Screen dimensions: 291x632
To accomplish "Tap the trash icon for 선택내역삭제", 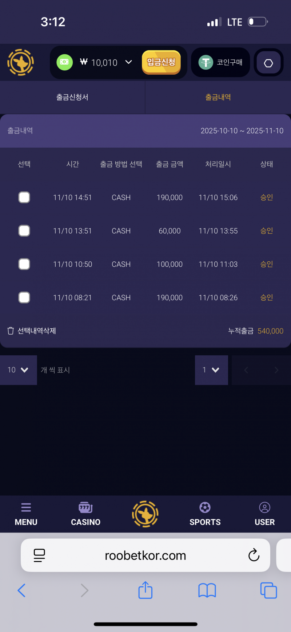I will click(x=11, y=331).
